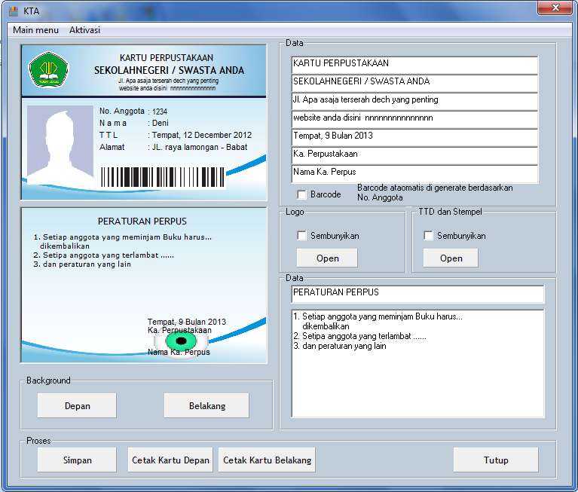Image resolution: width=578 pixels, height=492 pixels.
Task: Click the name value Deni on card
Action: point(161,123)
